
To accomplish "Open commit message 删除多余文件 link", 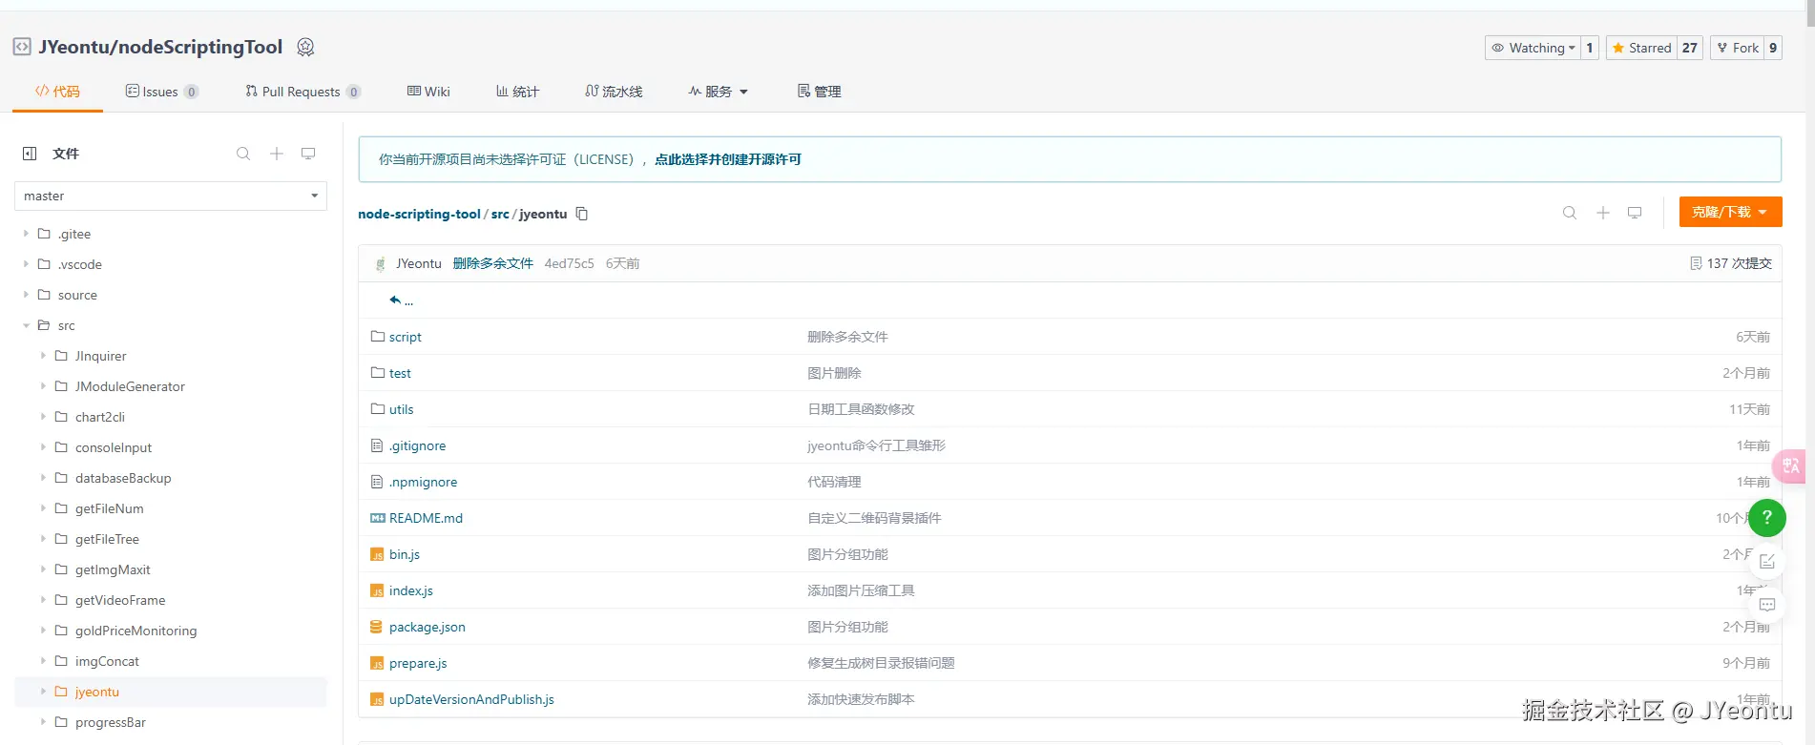I will [493, 263].
